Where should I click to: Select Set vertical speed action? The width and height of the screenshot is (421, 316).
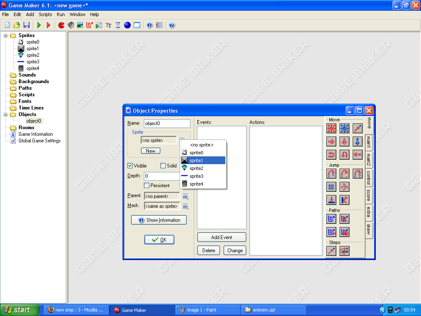[x=345, y=142]
